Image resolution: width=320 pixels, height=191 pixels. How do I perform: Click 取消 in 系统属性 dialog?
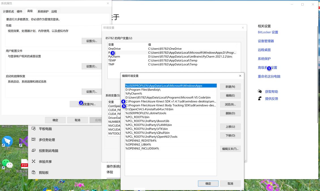77,120
